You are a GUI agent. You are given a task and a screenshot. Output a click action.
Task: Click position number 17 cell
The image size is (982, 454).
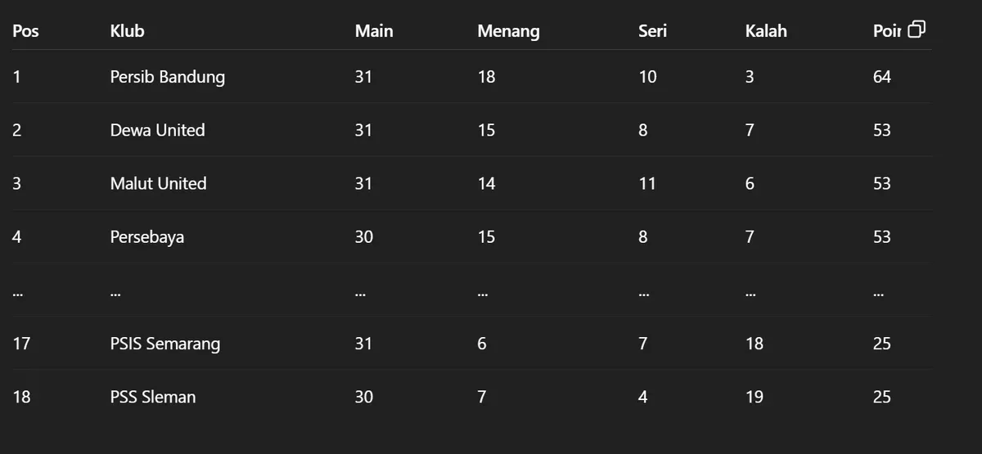click(21, 344)
